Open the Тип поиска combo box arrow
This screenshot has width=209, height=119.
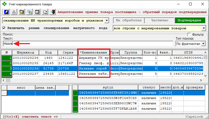203,44
